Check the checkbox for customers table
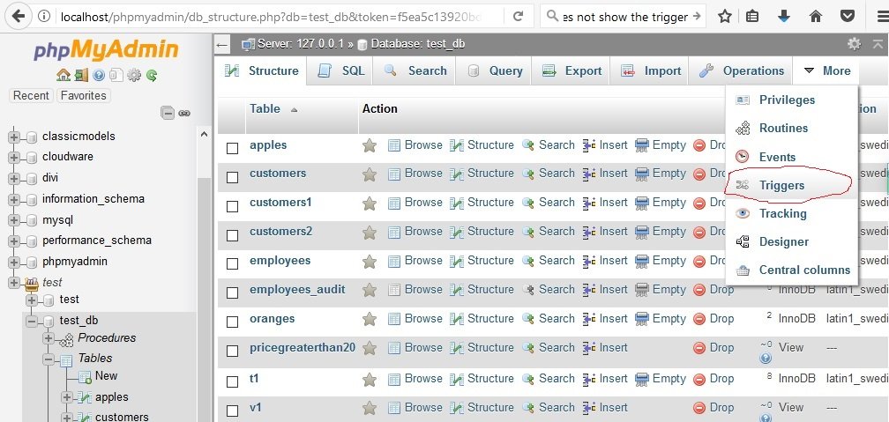 coord(233,177)
